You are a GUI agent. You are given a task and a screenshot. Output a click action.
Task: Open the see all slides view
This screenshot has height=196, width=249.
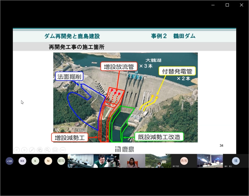[x=40, y=150]
